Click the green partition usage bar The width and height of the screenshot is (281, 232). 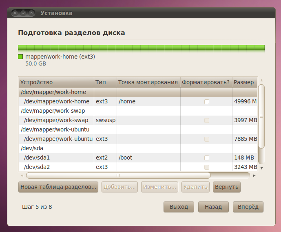coord(141,48)
